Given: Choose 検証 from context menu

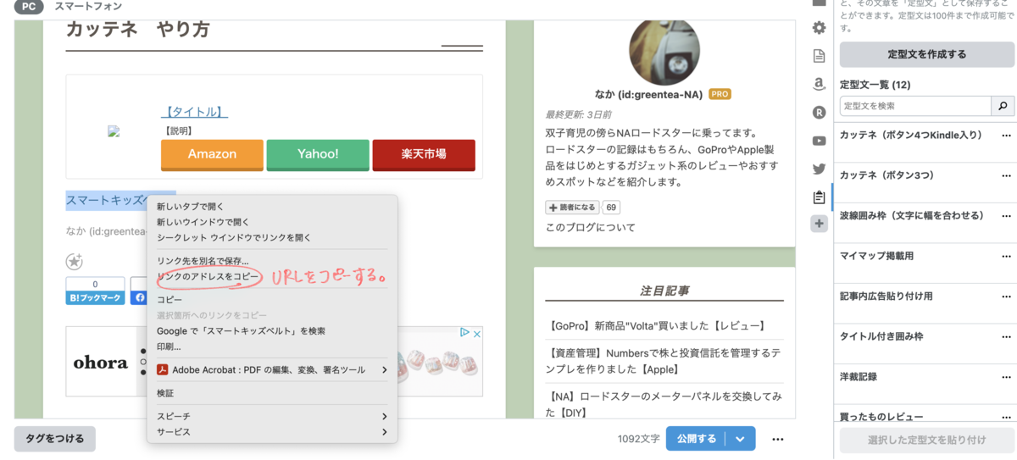Looking at the screenshot, I should click(x=165, y=393).
